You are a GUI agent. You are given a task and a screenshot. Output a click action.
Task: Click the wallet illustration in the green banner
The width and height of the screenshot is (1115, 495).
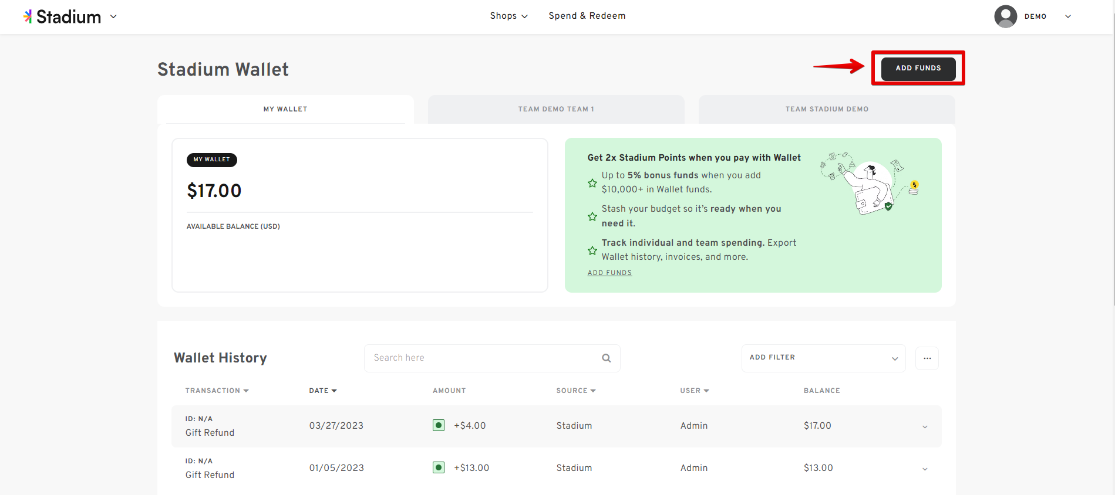tap(870, 184)
